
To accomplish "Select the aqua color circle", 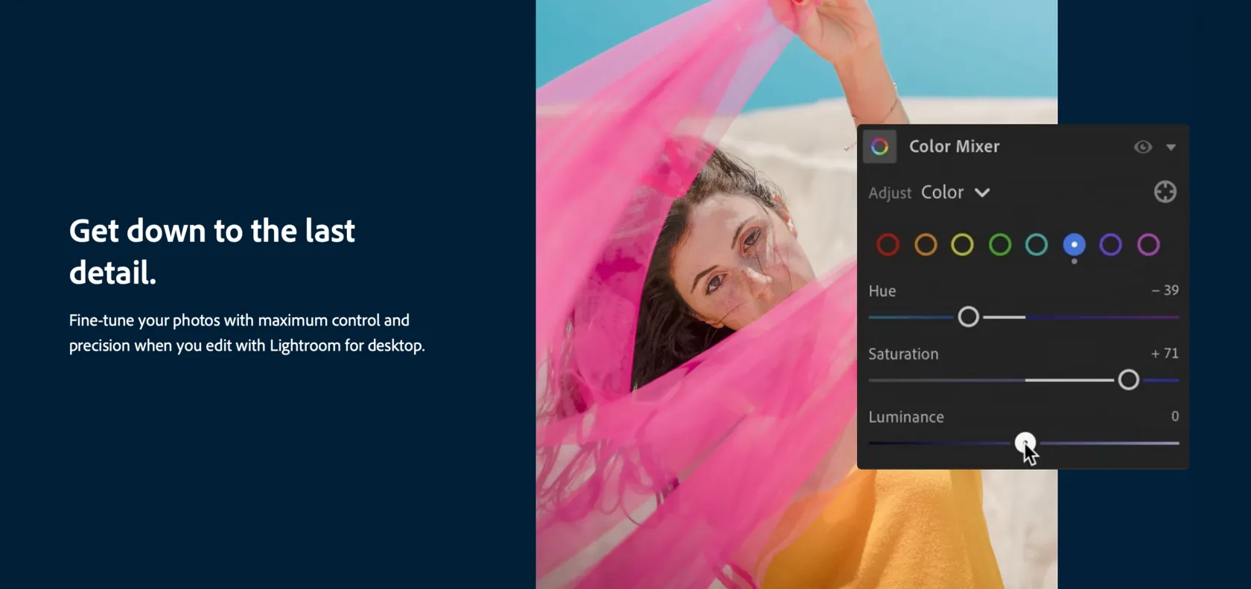I will click(1037, 244).
